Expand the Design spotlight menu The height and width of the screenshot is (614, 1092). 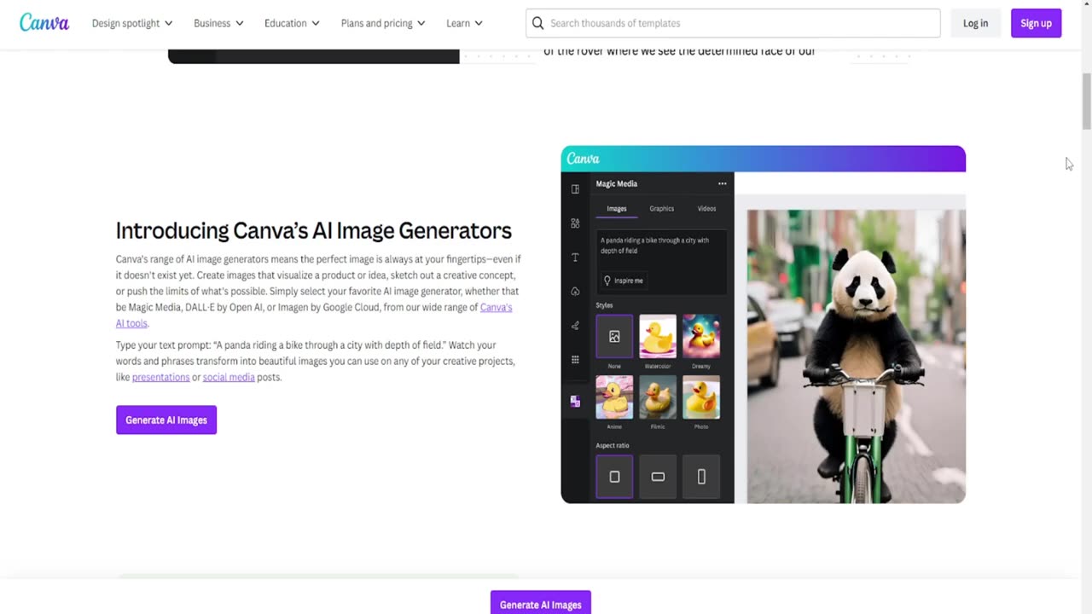point(132,23)
